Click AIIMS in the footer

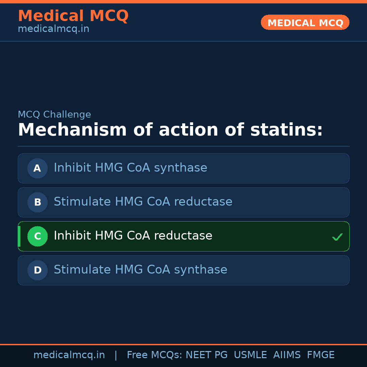(287, 355)
